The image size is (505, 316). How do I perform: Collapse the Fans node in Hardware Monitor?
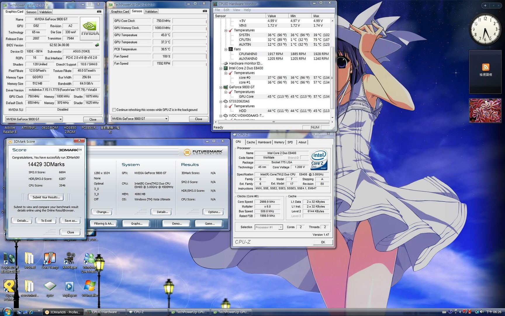tap(226, 49)
